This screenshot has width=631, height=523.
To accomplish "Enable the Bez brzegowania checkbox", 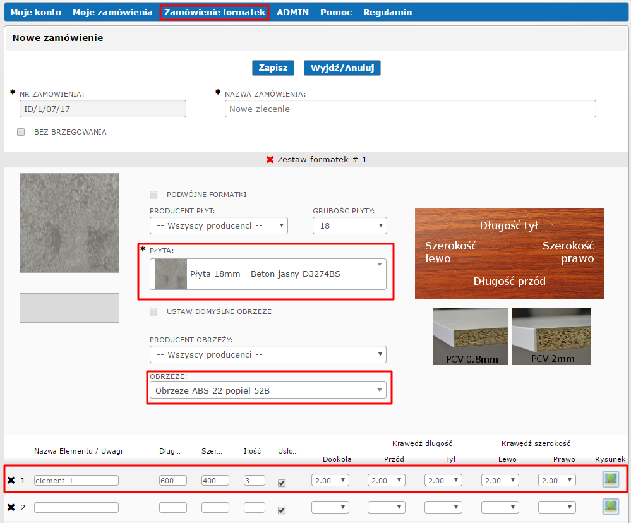I will (21, 132).
